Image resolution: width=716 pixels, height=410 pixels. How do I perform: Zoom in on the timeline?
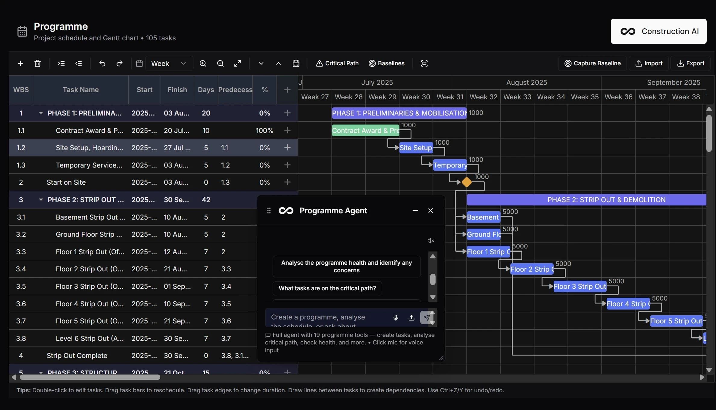tap(203, 63)
